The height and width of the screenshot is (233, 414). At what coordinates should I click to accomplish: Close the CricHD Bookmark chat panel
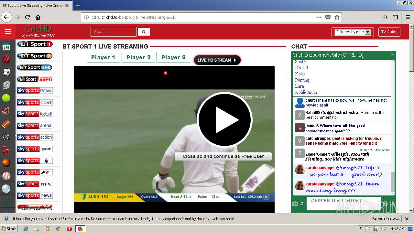pyautogui.click(x=392, y=55)
